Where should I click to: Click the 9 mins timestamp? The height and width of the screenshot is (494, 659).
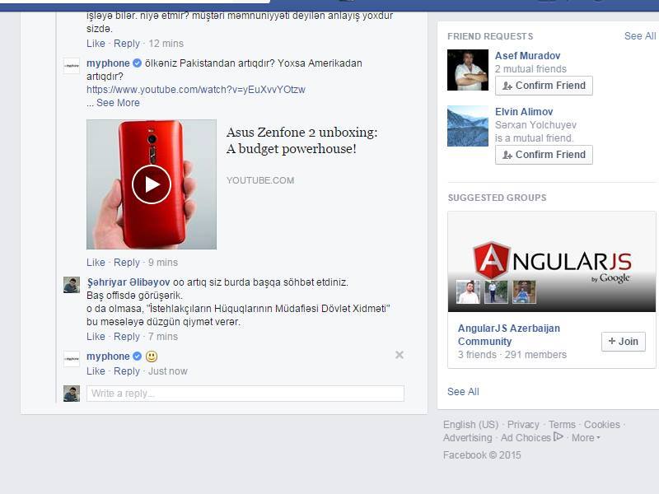[x=162, y=263]
